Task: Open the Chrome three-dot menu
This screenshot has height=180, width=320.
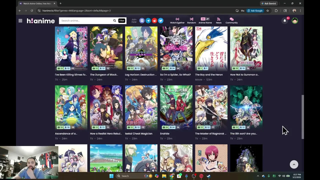Action: [300, 11]
